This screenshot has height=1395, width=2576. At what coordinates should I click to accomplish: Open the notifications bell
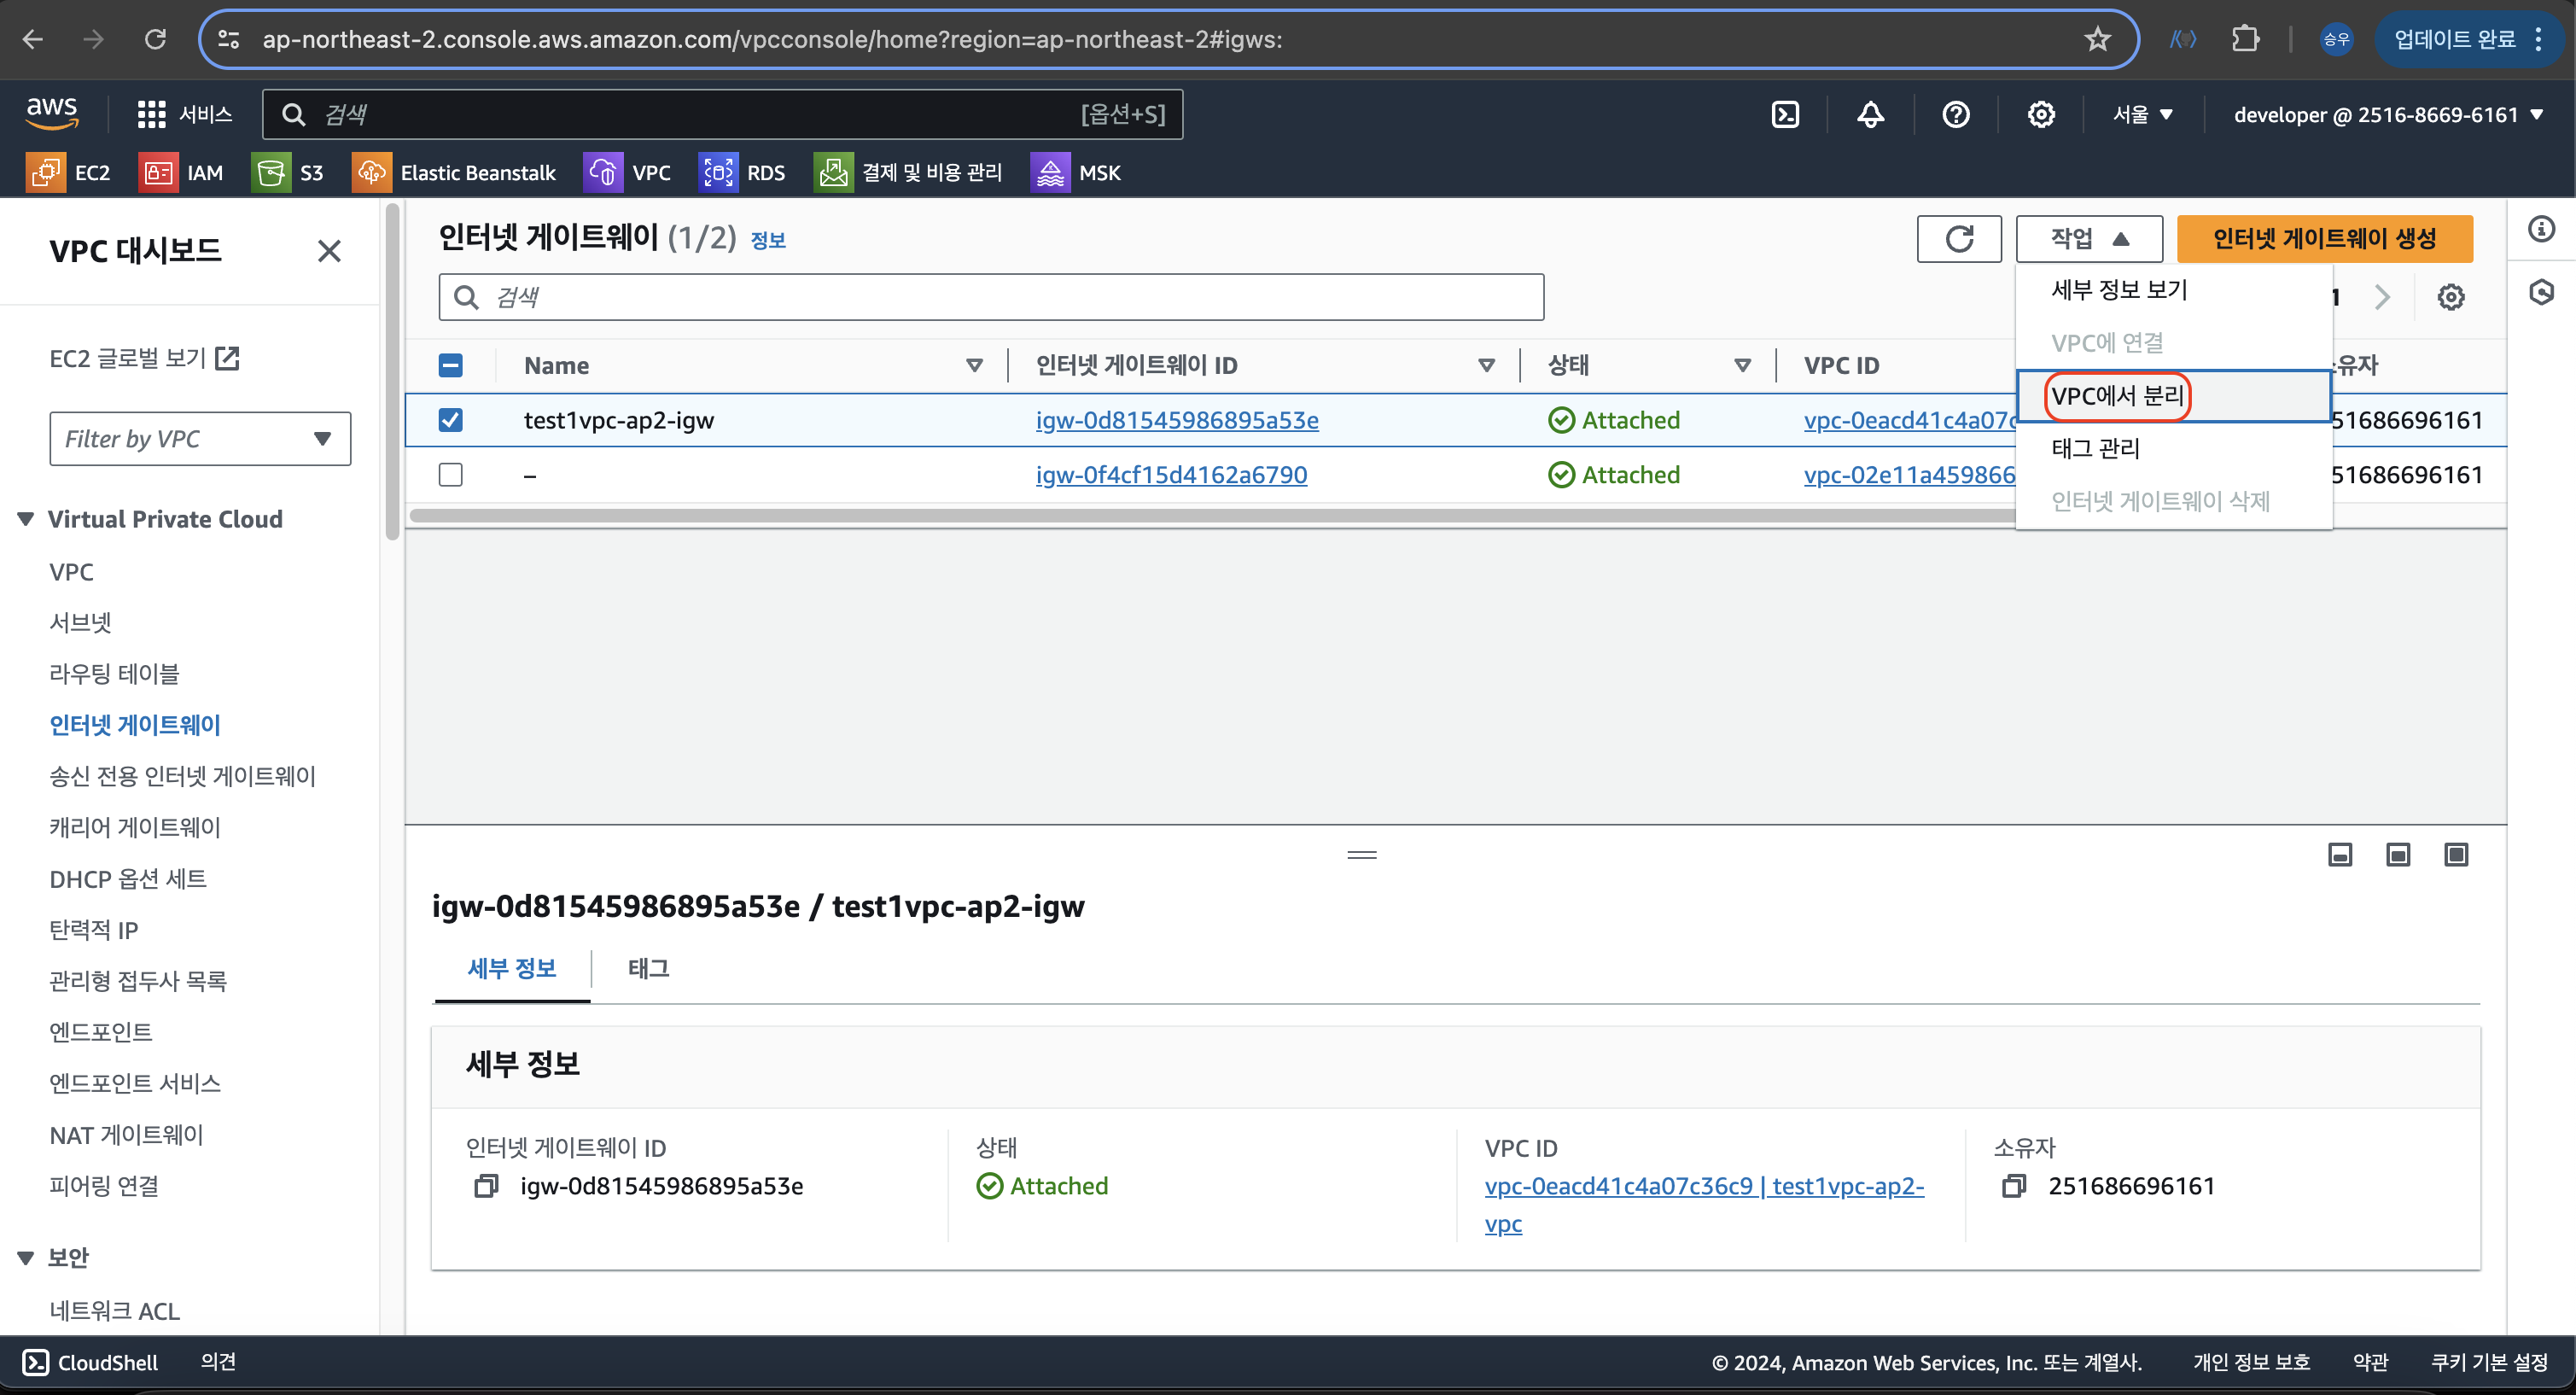coord(1870,114)
